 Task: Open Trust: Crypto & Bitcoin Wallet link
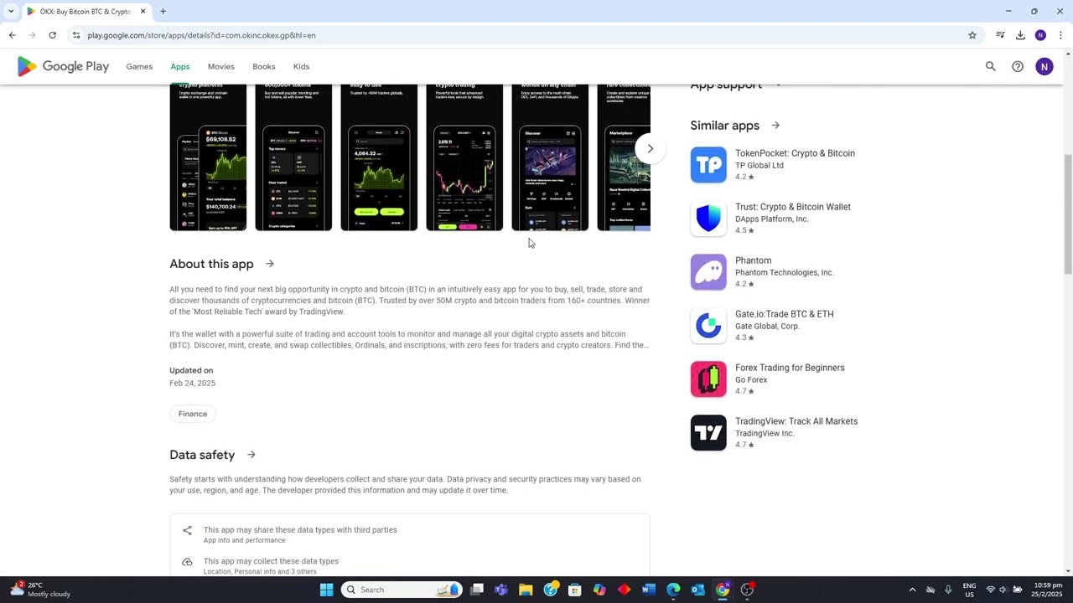(x=792, y=207)
